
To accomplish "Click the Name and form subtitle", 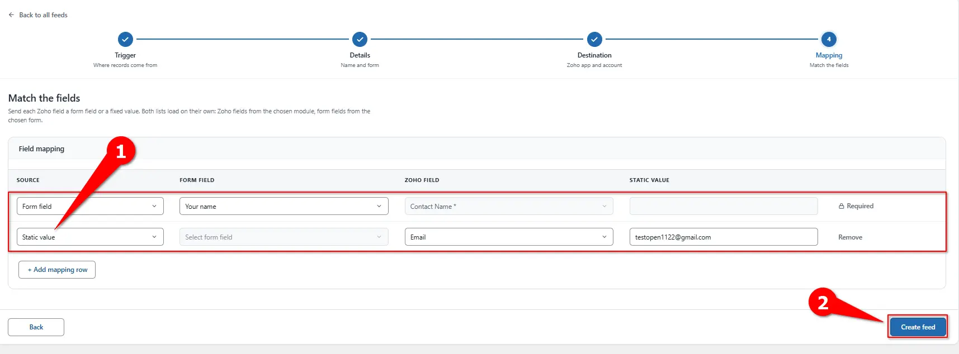I will tap(360, 65).
